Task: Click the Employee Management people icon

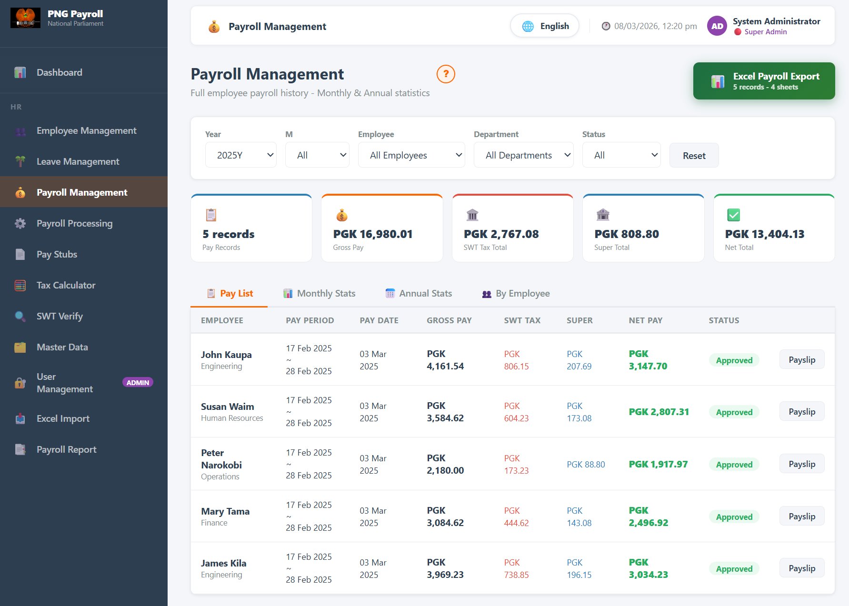Action: coord(20,131)
